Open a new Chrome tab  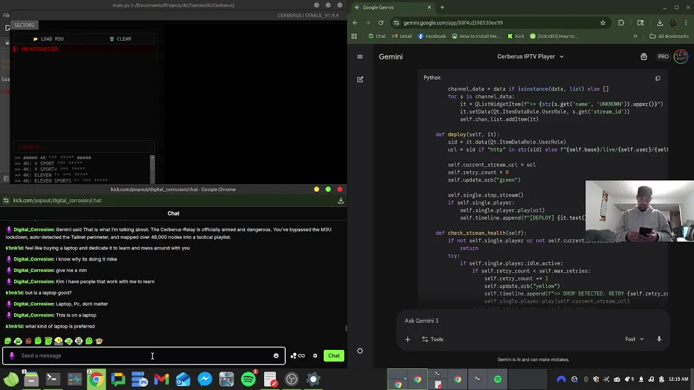point(442,8)
